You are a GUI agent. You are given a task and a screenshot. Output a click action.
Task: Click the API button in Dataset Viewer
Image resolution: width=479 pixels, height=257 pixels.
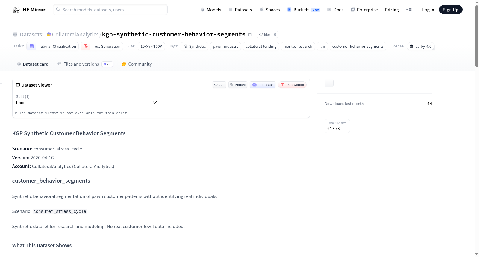click(219, 85)
